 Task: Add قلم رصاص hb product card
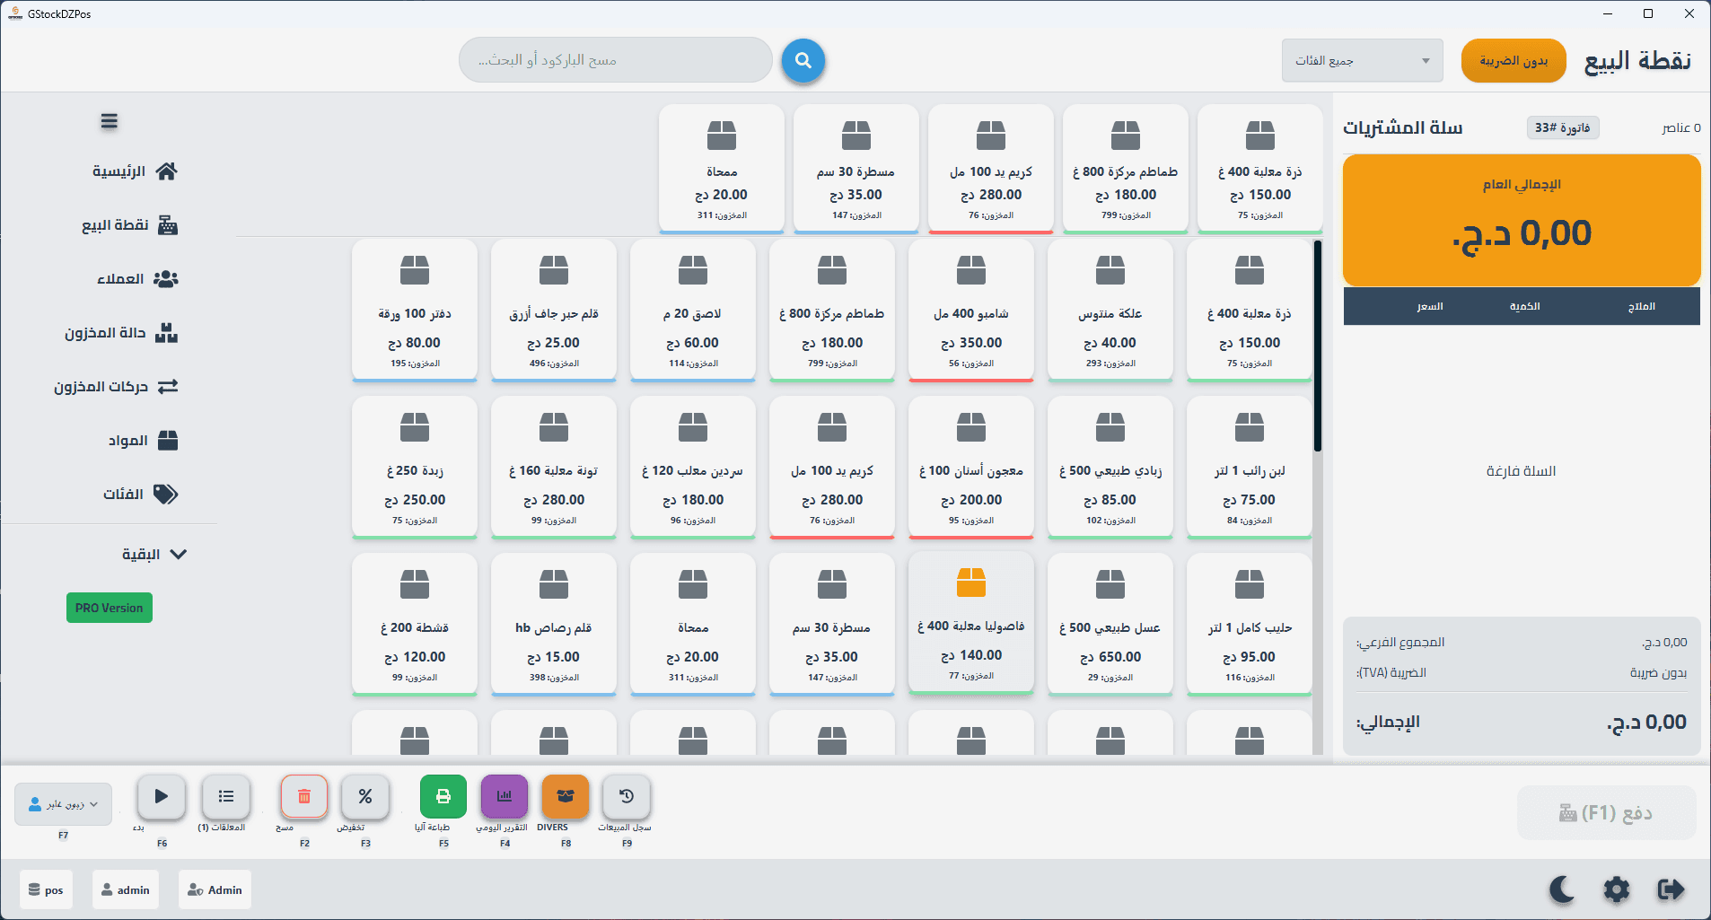click(x=554, y=625)
